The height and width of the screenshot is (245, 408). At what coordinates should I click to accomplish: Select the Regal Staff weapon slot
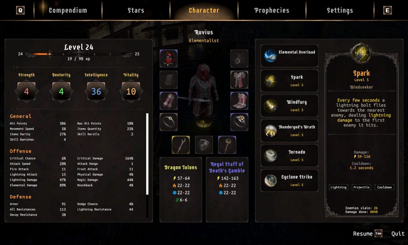point(227,145)
